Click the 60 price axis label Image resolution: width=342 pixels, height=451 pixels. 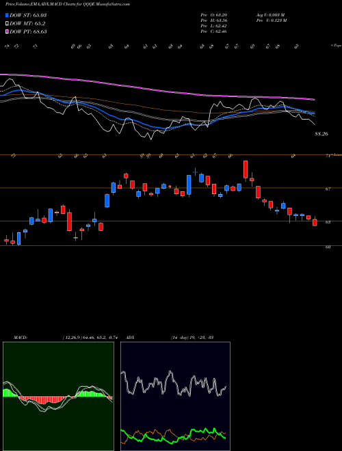pos(328,247)
